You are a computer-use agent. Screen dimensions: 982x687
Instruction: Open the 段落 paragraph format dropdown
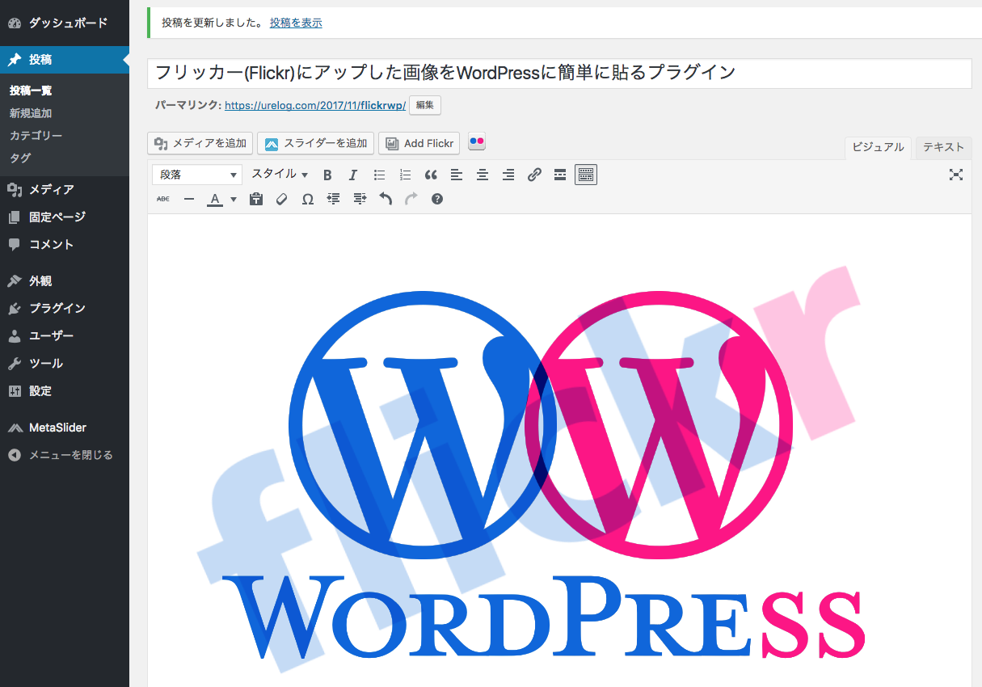[197, 175]
